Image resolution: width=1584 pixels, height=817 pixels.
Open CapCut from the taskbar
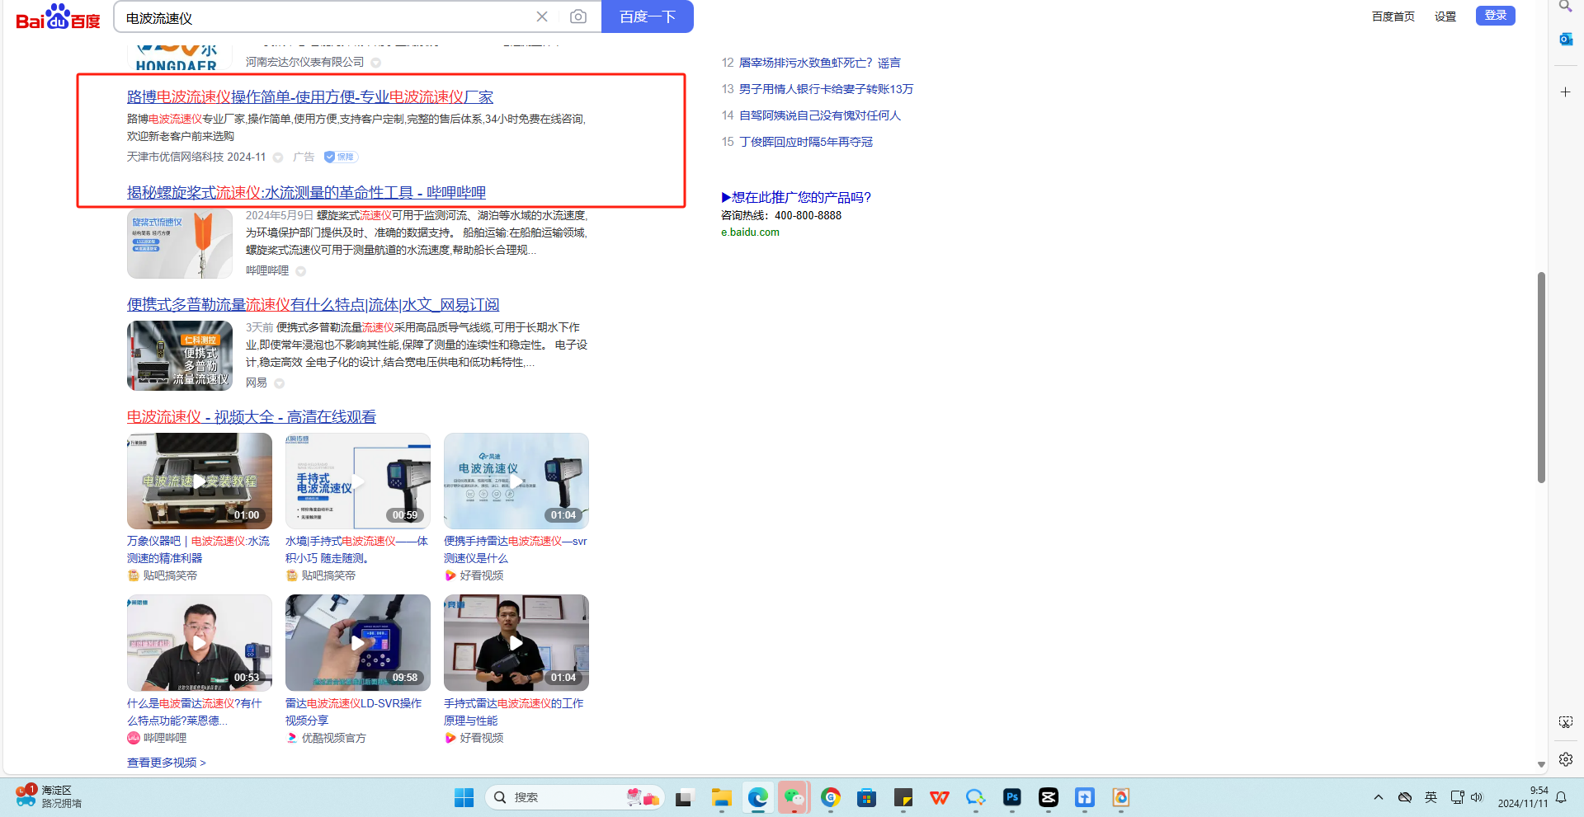click(x=1049, y=797)
